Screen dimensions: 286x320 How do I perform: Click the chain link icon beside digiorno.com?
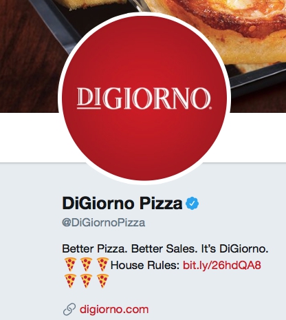coord(69,309)
